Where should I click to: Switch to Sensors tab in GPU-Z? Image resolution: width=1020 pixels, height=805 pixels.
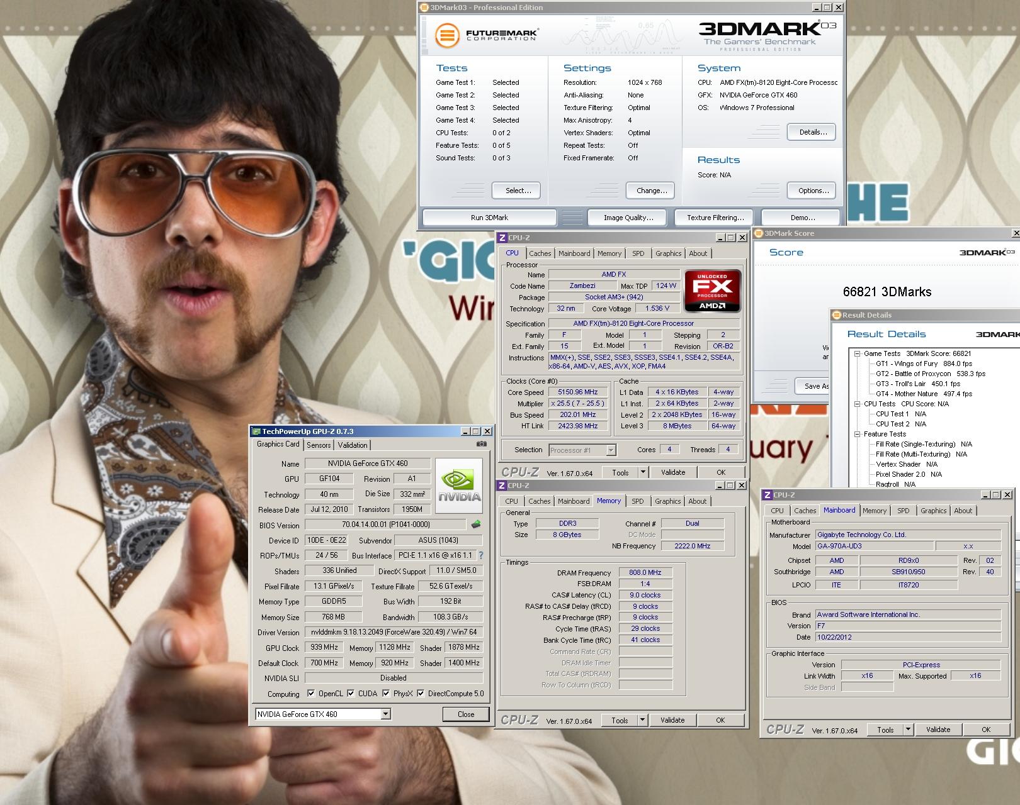[319, 445]
